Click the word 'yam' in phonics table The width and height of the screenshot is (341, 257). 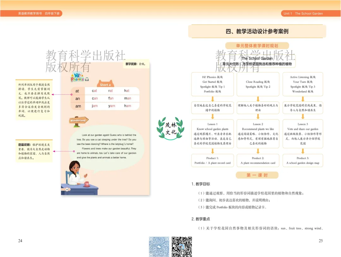point(111,106)
